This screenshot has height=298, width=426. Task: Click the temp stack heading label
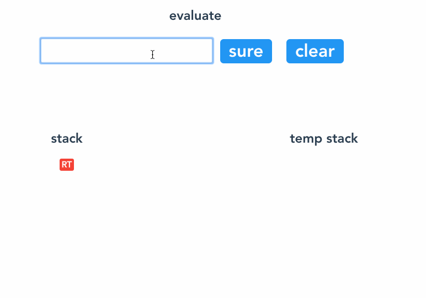click(x=323, y=139)
